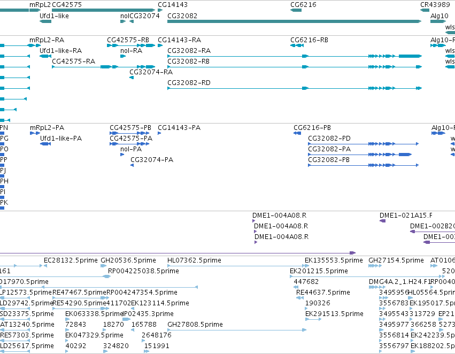Click the EK047329.5prime EST label
Screen dimensions: 455x354
(94, 335)
